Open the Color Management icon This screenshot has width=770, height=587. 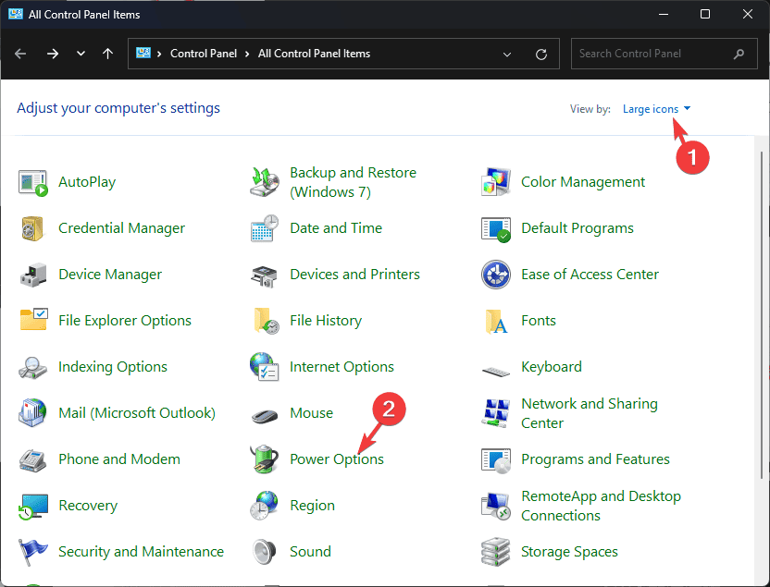pyautogui.click(x=495, y=182)
